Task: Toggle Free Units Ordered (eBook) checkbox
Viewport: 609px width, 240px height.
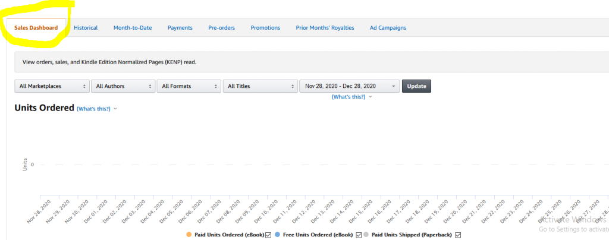Action: pos(359,235)
